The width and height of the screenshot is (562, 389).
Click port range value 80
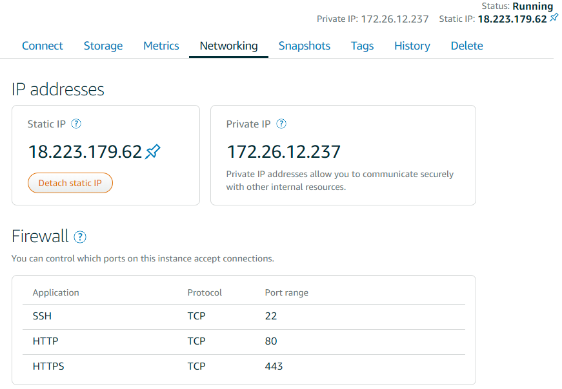click(x=271, y=341)
